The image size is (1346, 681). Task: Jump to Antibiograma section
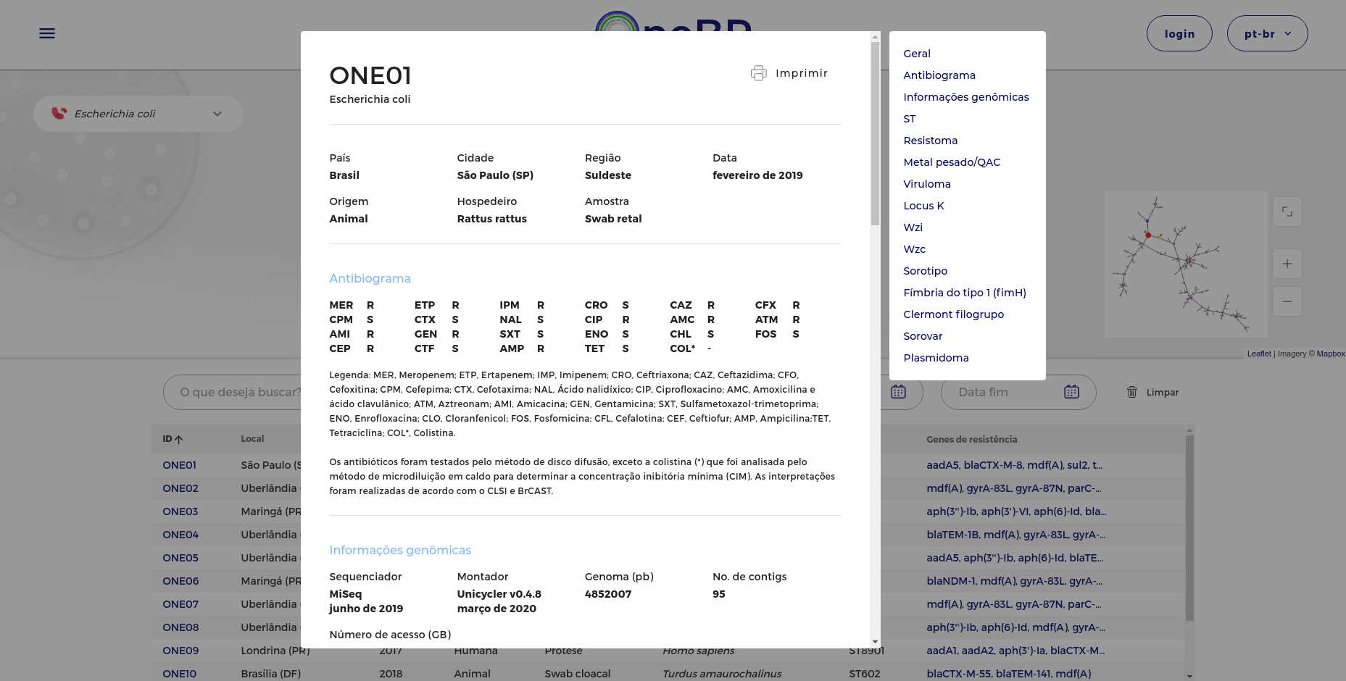click(x=939, y=75)
